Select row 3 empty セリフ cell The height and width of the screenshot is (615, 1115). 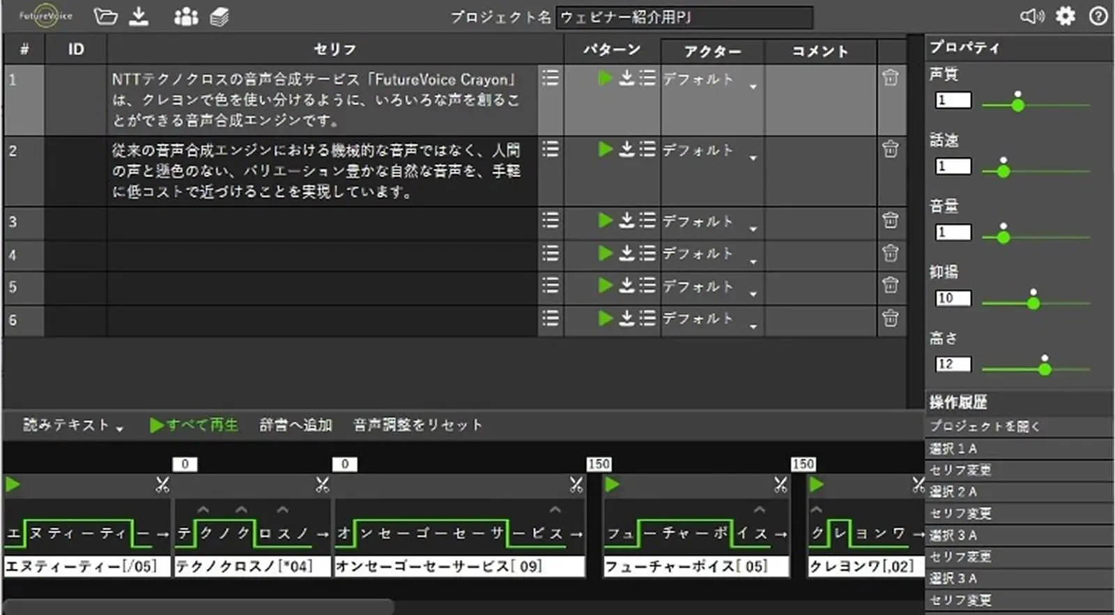(x=321, y=223)
